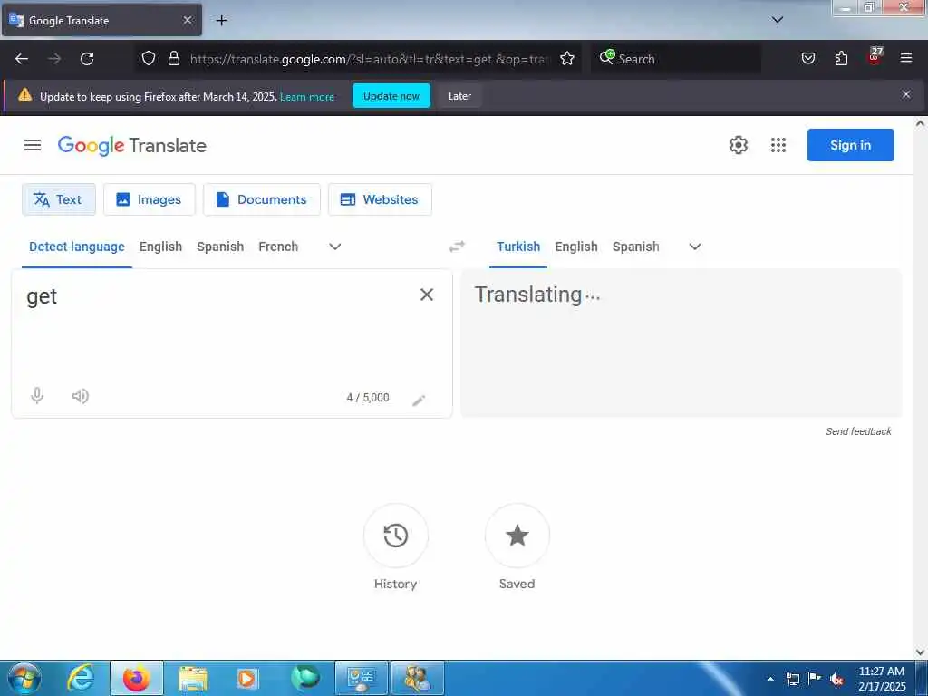The image size is (928, 696).
Task: Choose French as source language
Action: pyautogui.click(x=278, y=246)
